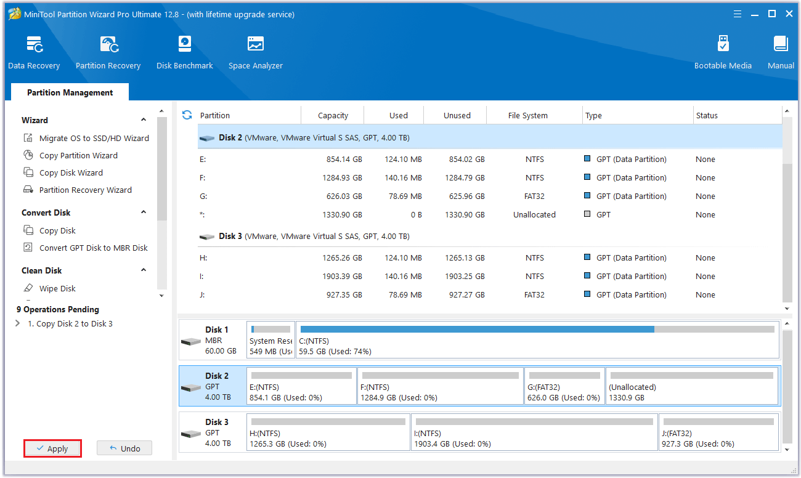This screenshot has width=801, height=478.
Task: Choose Wipe Disk action
Action: click(x=57, y=288)
